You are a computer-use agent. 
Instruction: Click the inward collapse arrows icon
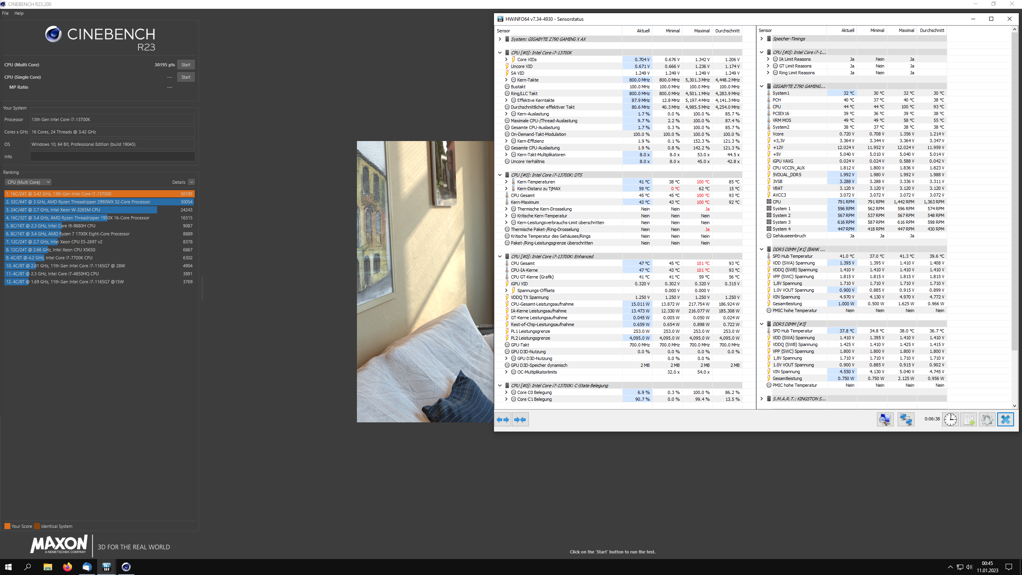coord(520,420)
